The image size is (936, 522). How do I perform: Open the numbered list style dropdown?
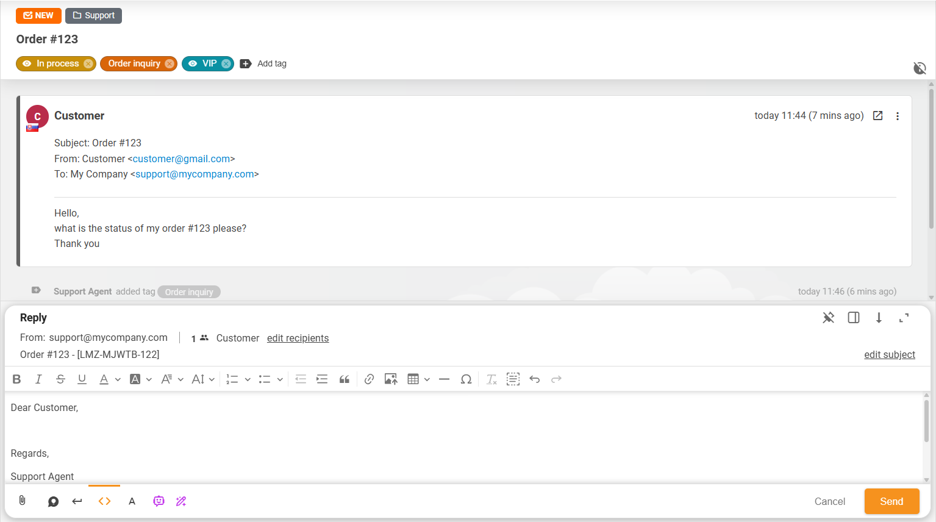[248, 379]
